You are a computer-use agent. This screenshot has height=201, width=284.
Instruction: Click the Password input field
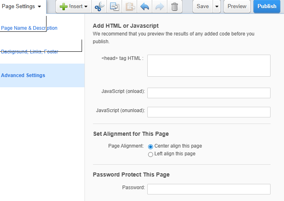pyautogui.click(x=209, y=189)
